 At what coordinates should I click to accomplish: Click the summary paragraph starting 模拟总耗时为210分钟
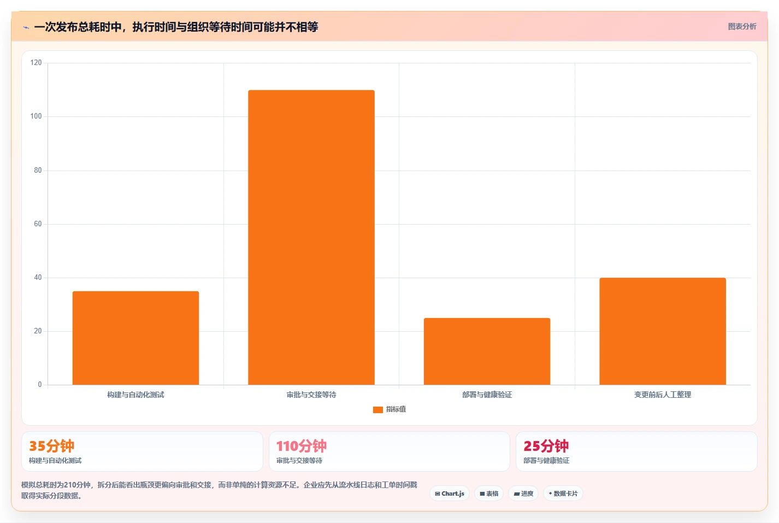click(x=219, y=490)
